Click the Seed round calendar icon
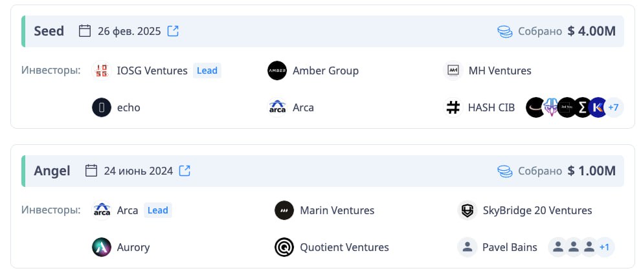The width and height of the screenshot is (641, 273). pos(85,31)
